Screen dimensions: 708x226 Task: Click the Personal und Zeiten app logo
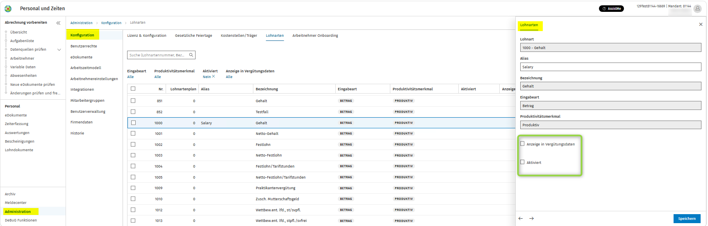(x=8, y=9)
